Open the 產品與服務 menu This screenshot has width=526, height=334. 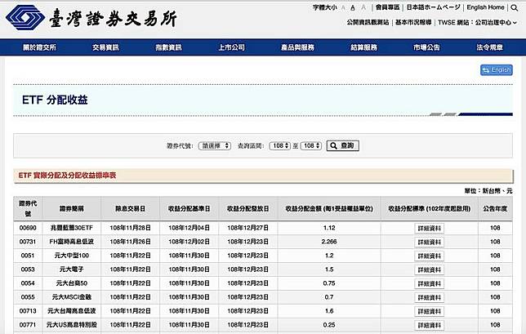point(297,47)
